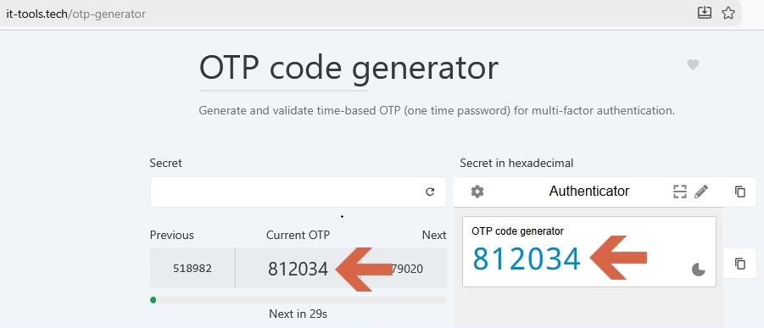The width and height of the screenshot is (764, 328).
Task: Click the Authenticator scan QR code icon
Action: coord(680,192)
